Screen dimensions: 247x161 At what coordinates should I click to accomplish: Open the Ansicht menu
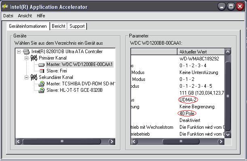point(25,16)
